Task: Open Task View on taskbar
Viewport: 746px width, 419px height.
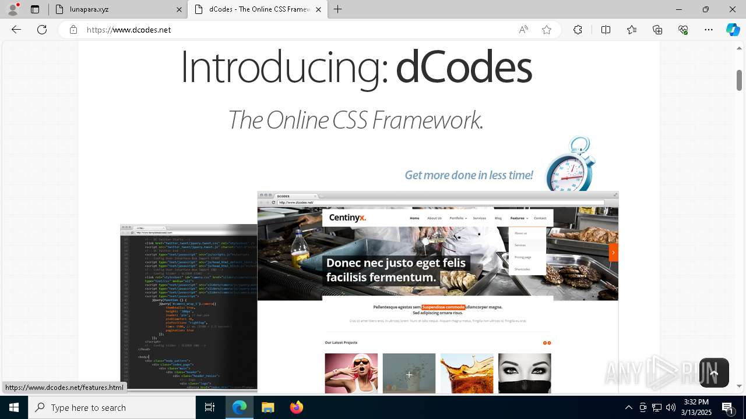Action: click(x=210, y=407)
